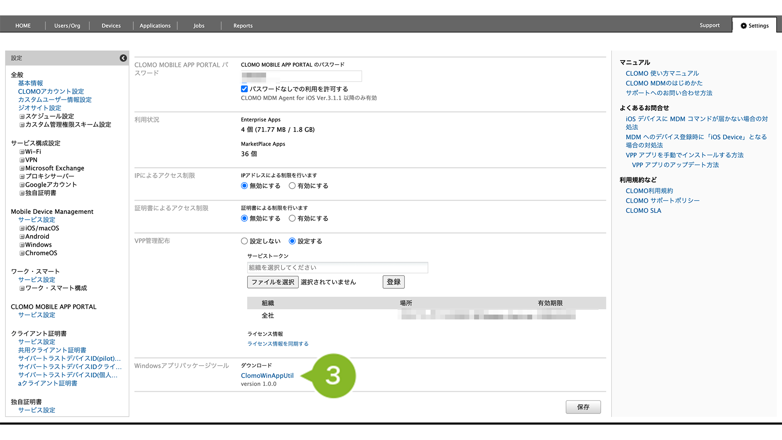Open Settings tab with gear icon
The width and height of the screenshot is (782, 440).
(755, 26)
